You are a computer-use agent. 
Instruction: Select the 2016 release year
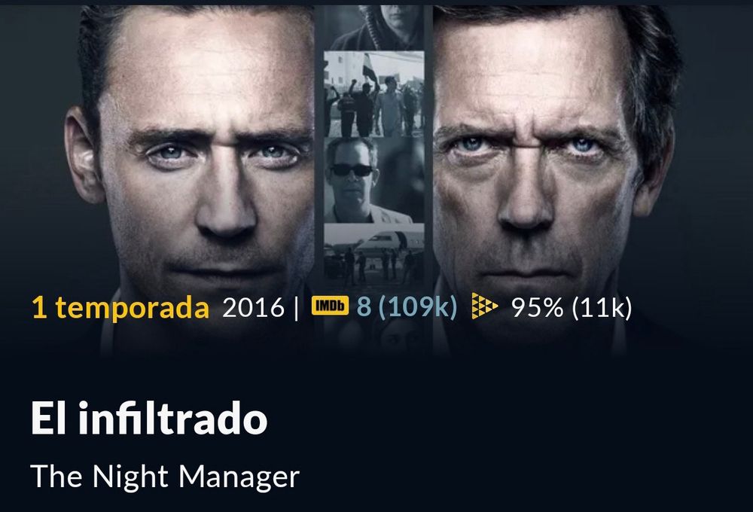[x=253, y=307]
